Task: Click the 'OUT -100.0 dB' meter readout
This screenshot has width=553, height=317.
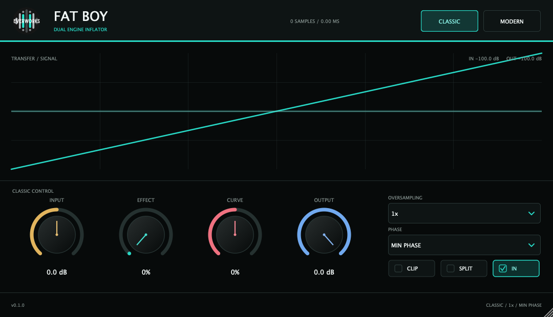Action: (x=524, y=58)
